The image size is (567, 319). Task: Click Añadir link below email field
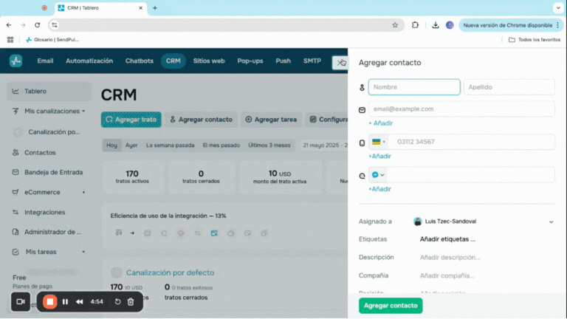point(380,123)
